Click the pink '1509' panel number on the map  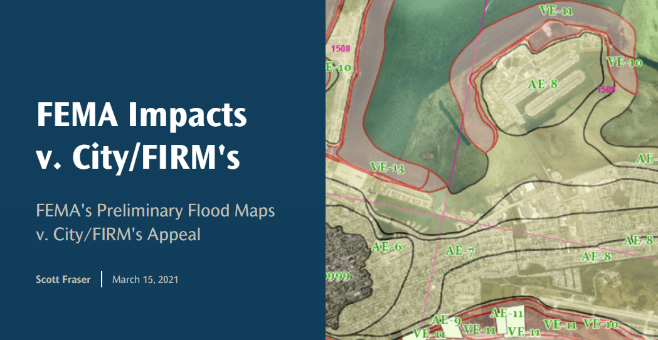pyautogui.click(x=607, y=89)
